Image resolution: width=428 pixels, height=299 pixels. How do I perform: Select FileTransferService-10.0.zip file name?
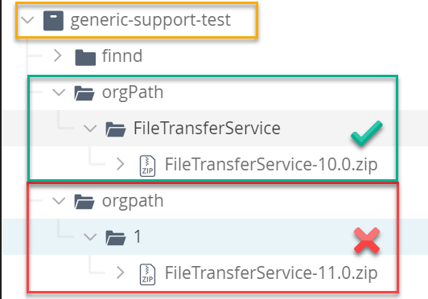[271, 165]
